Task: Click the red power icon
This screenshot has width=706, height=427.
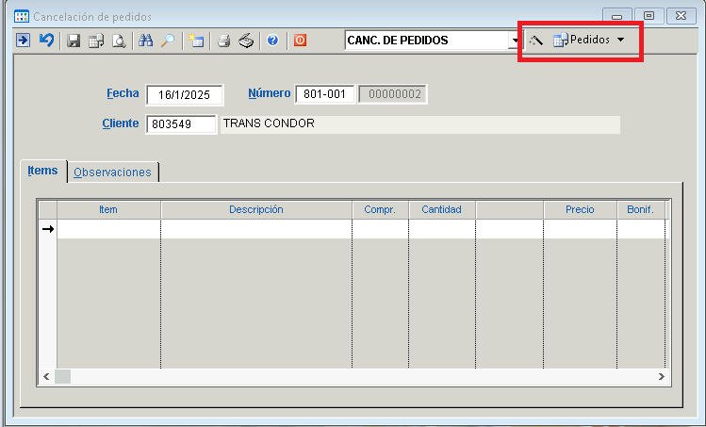Action: (x=300, y=41)
